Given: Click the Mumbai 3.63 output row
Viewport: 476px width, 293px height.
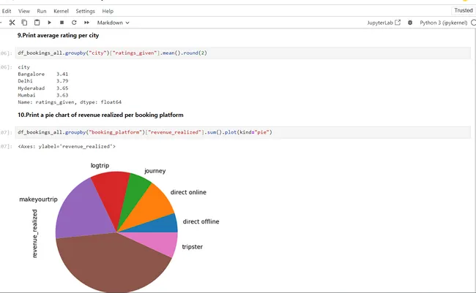Looking at the screenshot, I should click(x=42, y=95).
